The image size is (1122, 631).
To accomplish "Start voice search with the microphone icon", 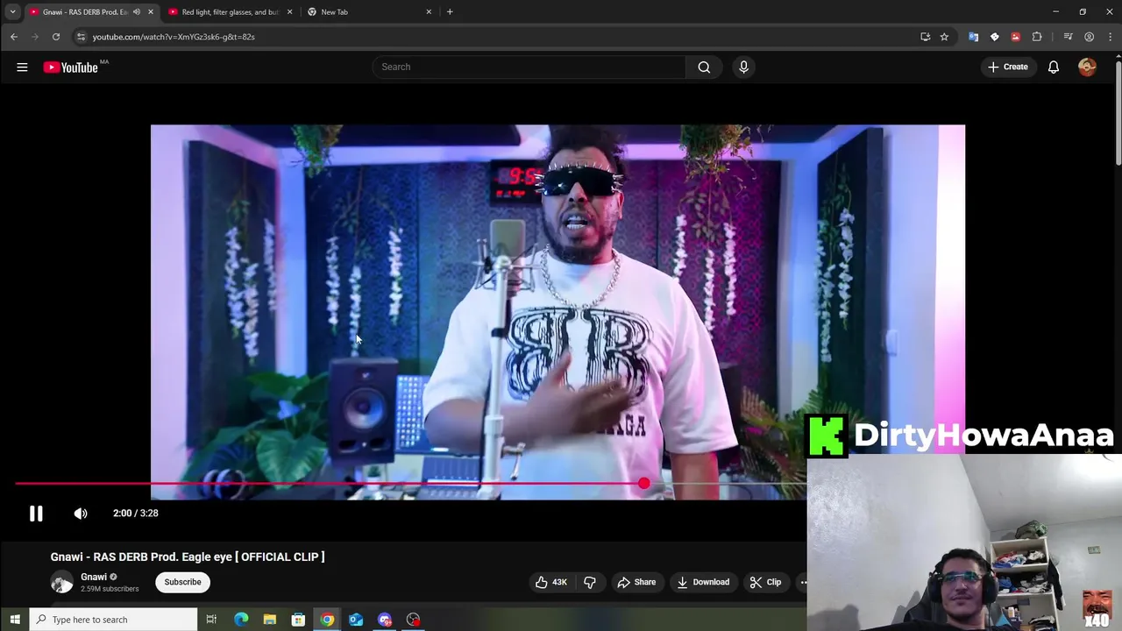I will coord(743,67).
